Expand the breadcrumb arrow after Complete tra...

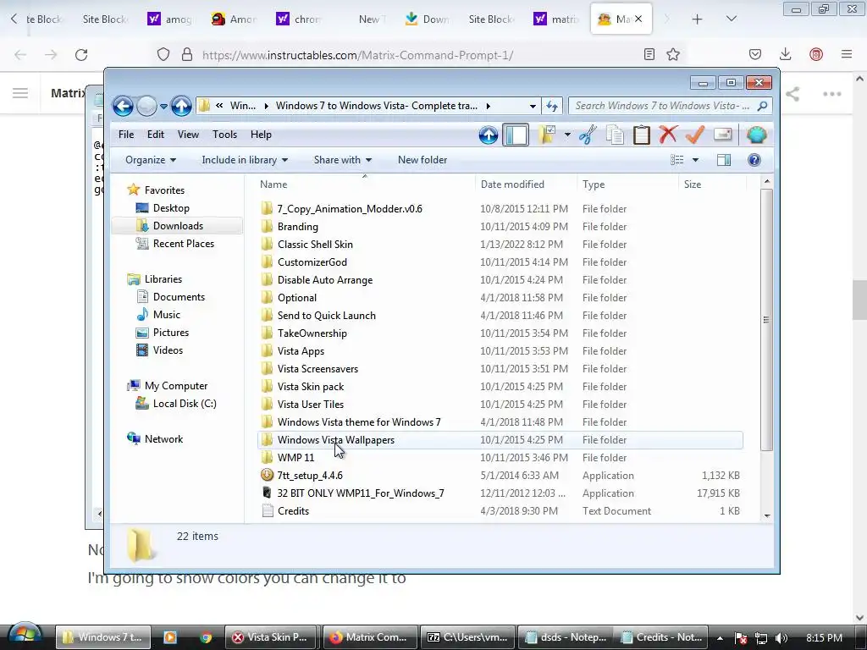(x=489, y=106)
